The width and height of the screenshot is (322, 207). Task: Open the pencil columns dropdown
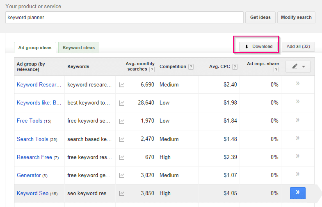[x=298, y=66]
